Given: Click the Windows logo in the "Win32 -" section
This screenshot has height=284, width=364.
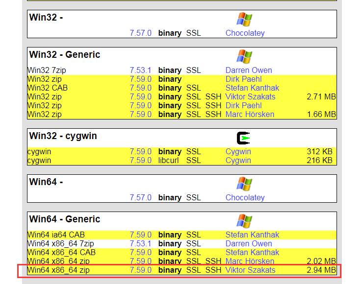Looking at the screenshot, I should pos(244,19).
